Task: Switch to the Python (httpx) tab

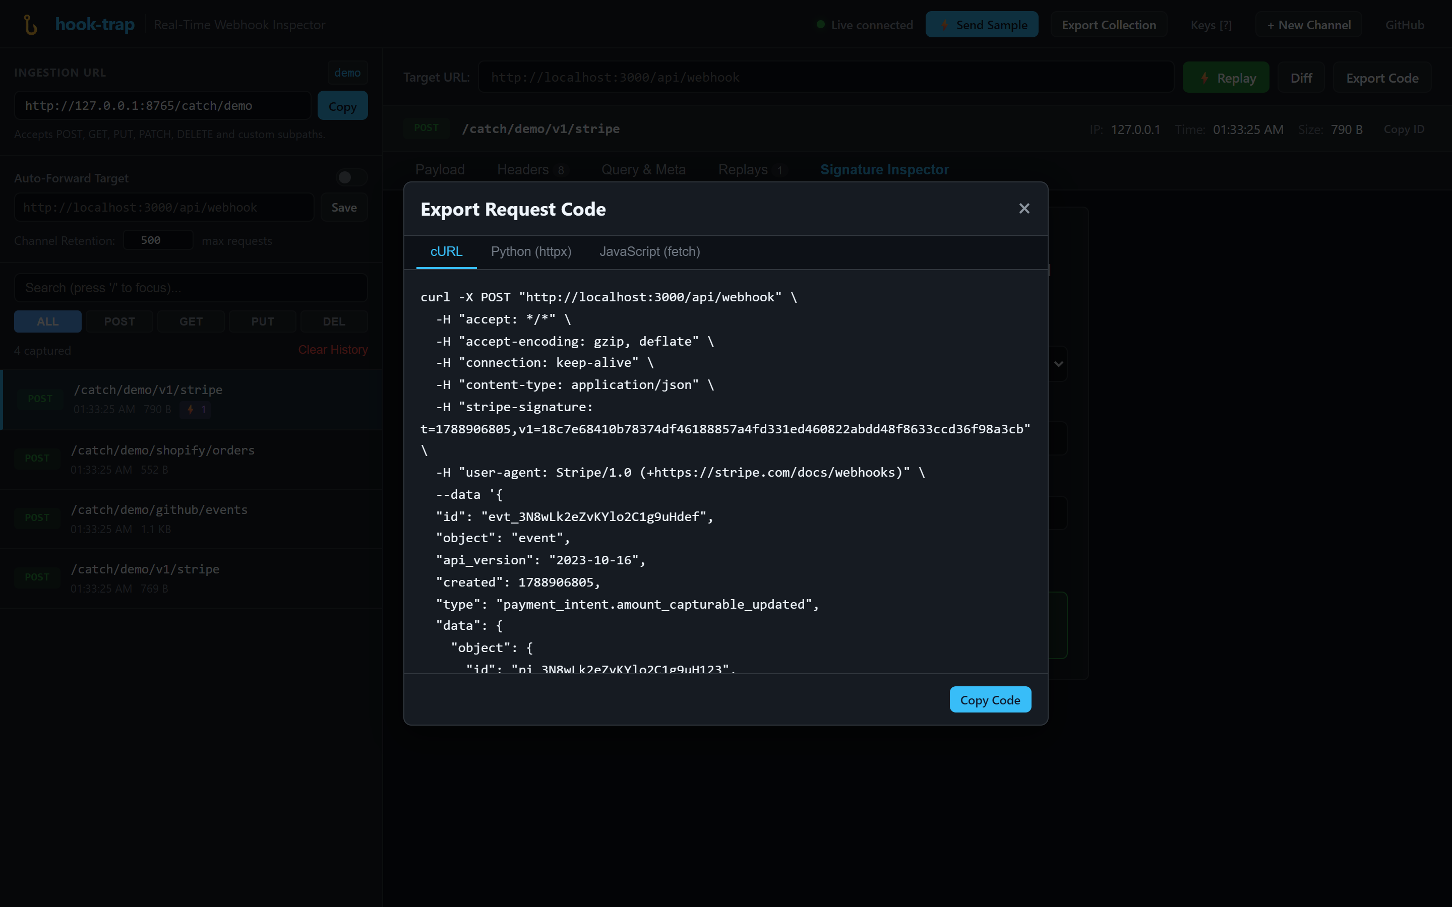Action: (x=531, y=252)
